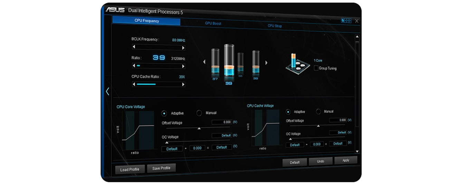This screenshot has height=185, width=449.
Task: Show previous CPU core with left arrow
Action: coord(204,62)
